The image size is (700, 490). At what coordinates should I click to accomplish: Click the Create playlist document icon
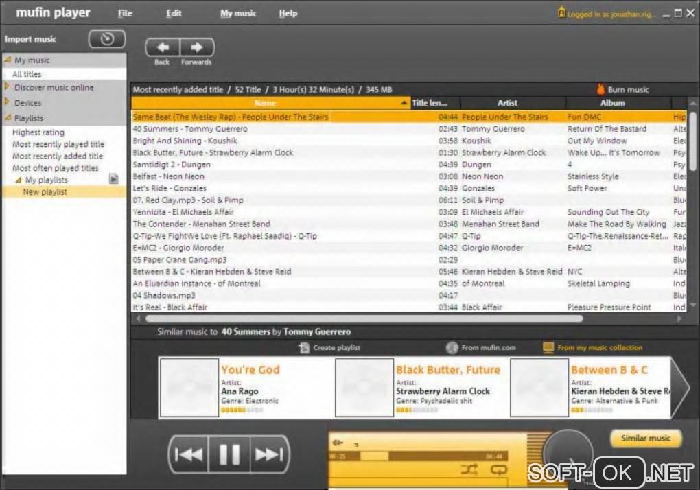pyautogui.click(x=304, y=348)
